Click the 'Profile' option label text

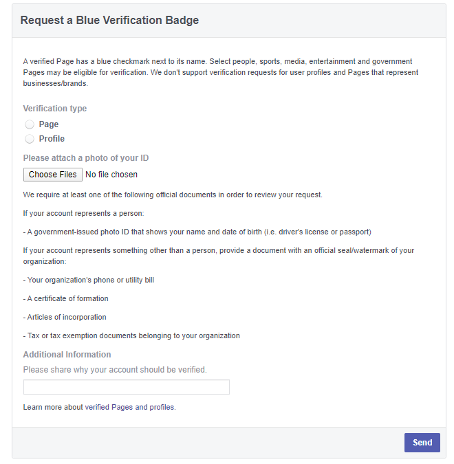[x=52, y=139]
